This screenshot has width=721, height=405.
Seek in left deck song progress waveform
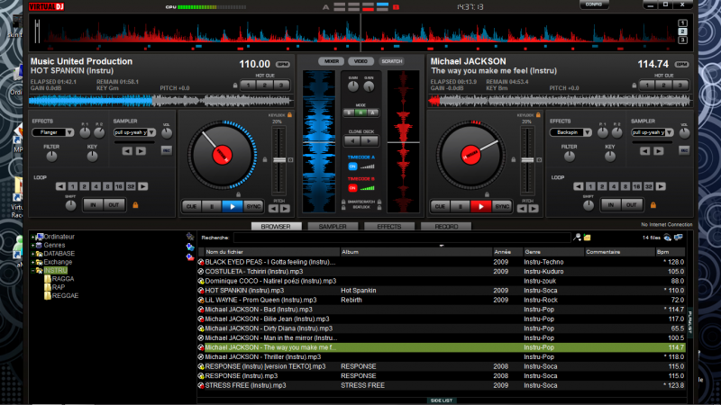[161, 100]
